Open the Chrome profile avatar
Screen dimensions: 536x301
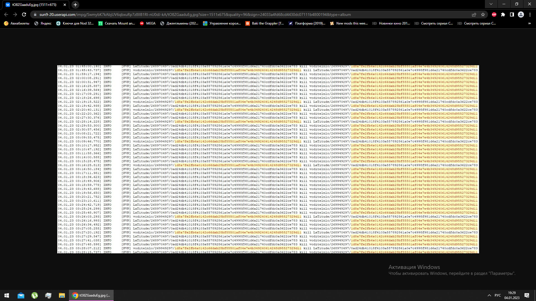[x=521, y=14]
